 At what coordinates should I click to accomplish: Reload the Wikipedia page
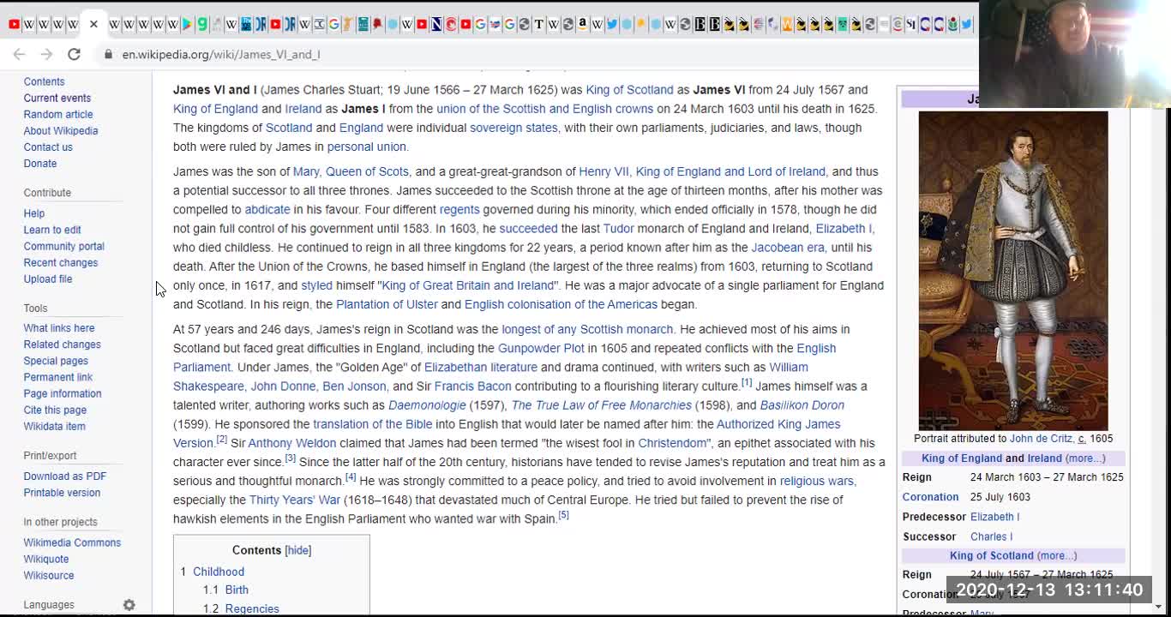coord(74,54)
